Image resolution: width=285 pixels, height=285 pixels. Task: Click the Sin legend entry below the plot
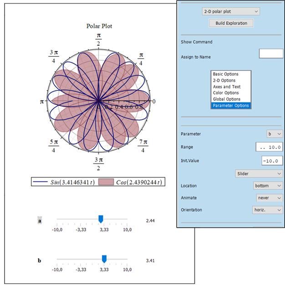pyautogui.click(x=64, y=182)
